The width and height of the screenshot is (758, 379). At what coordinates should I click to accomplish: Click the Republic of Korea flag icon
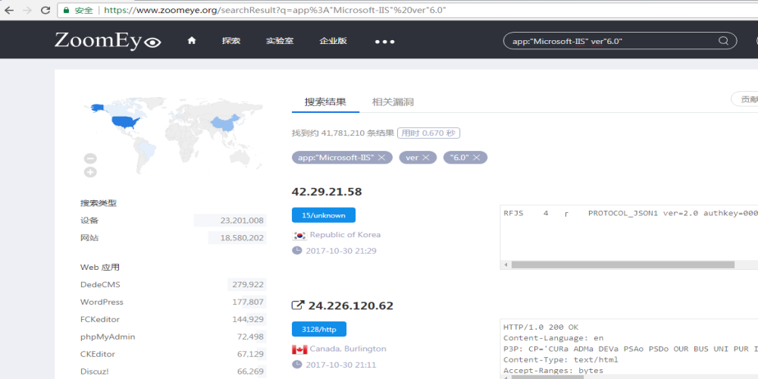click(x=299, y=236)
